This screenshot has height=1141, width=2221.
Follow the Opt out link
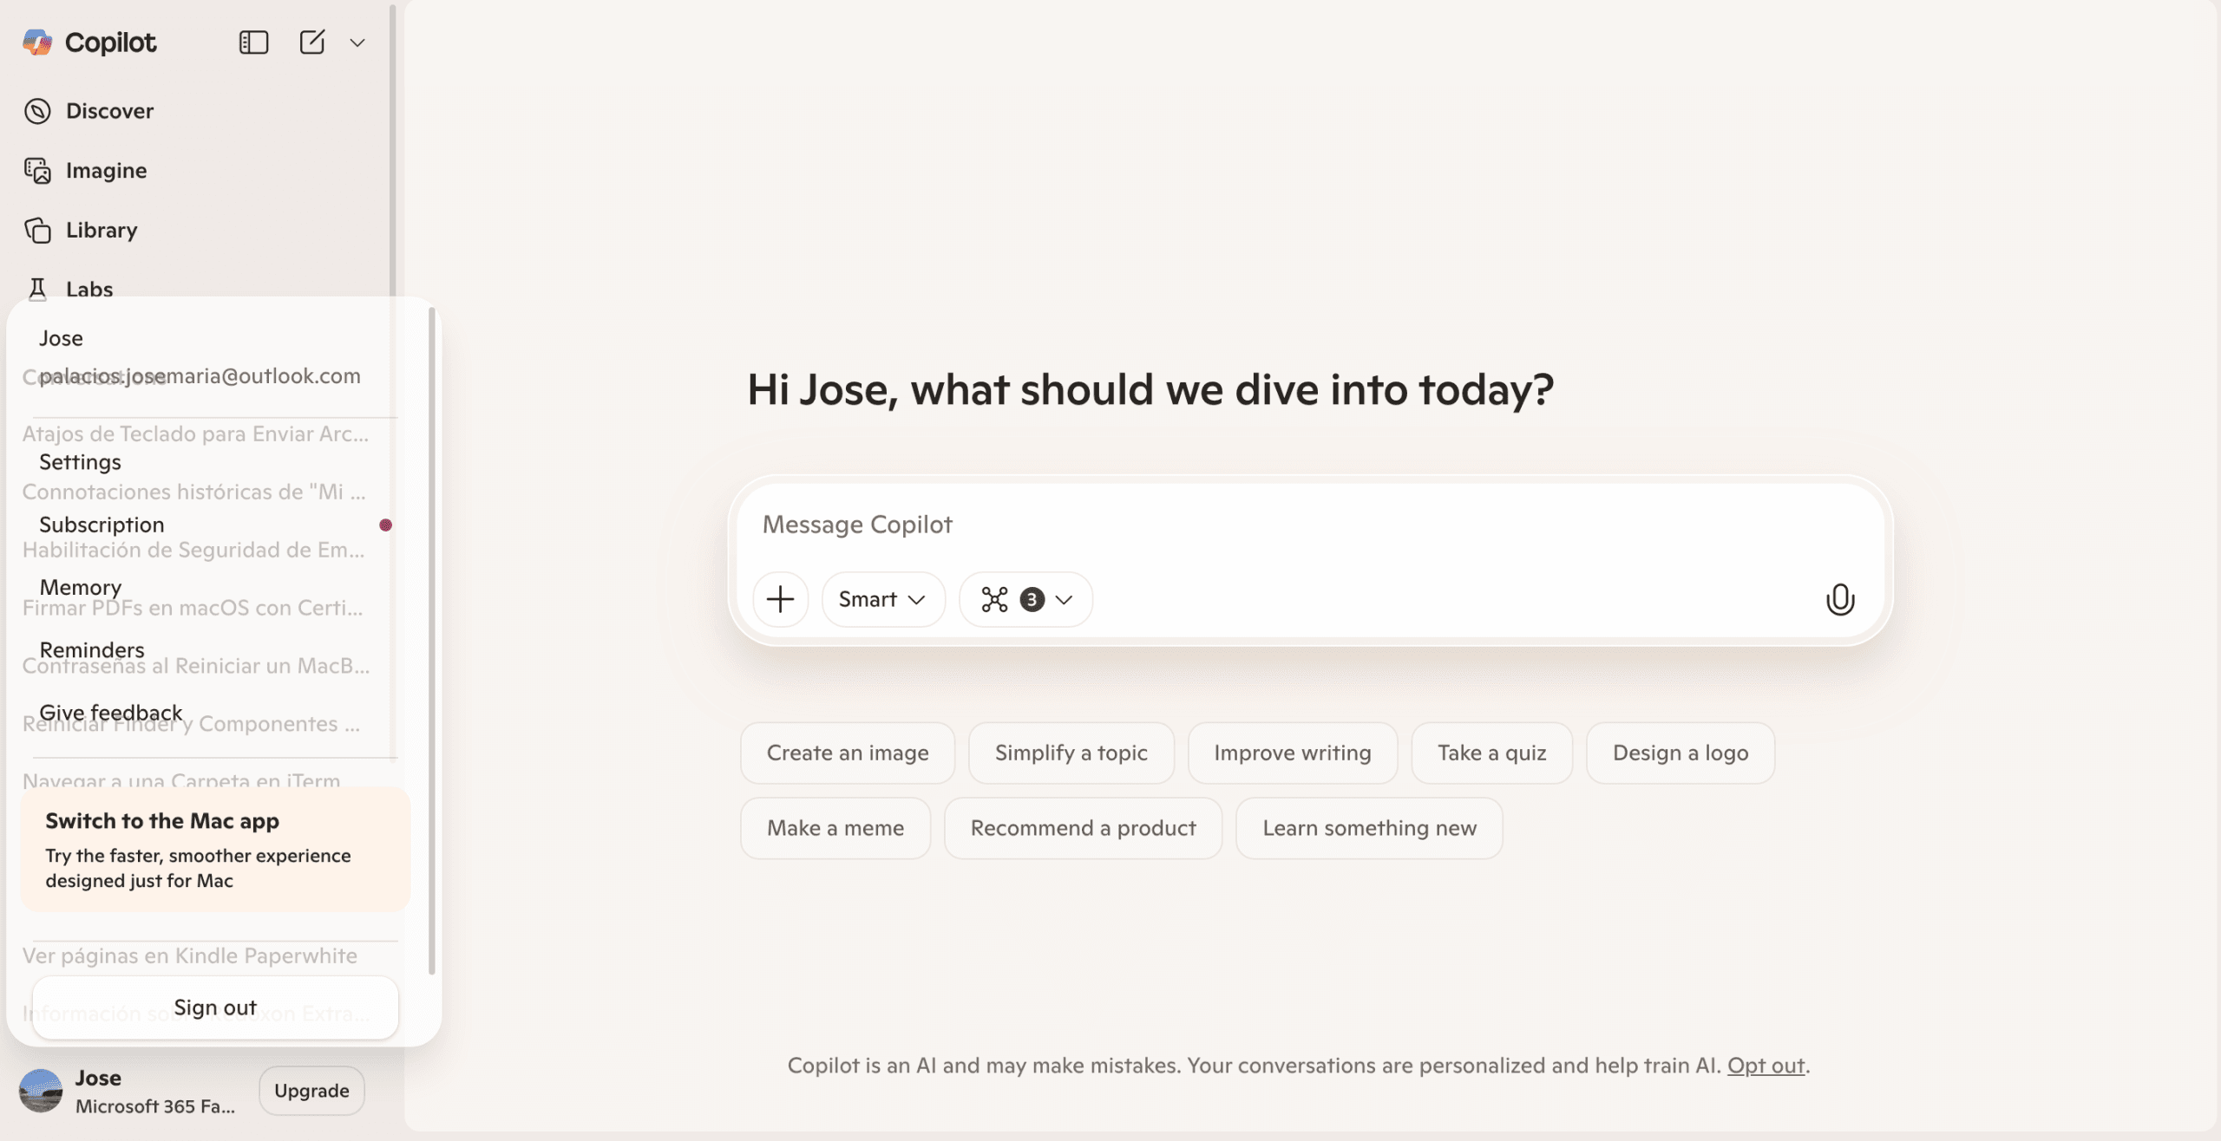[x=1766, y=1066]
